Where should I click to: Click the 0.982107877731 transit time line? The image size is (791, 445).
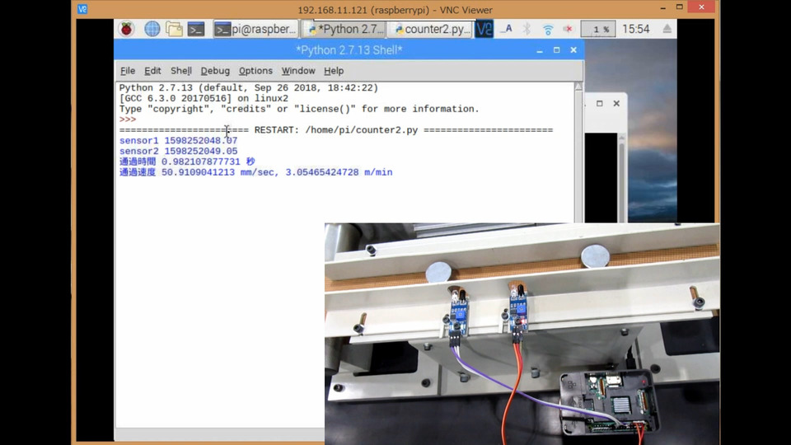pyautogui.click(x=187, y=162)
